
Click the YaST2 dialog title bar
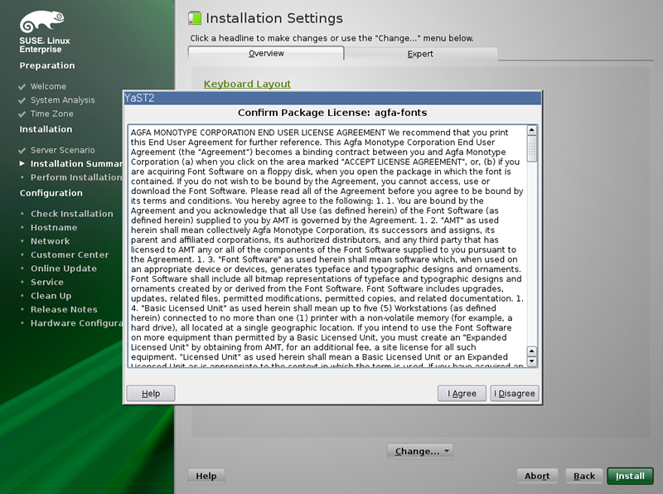(332, 98)
